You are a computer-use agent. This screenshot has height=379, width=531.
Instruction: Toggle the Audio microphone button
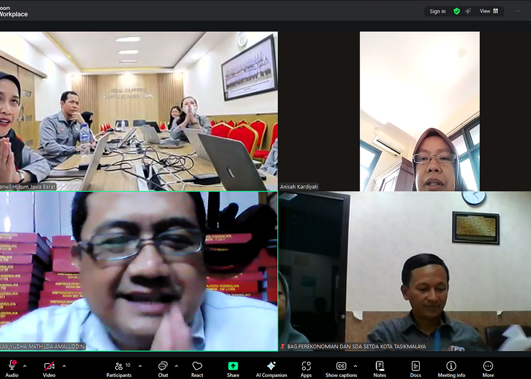click(x=12, y=366)
